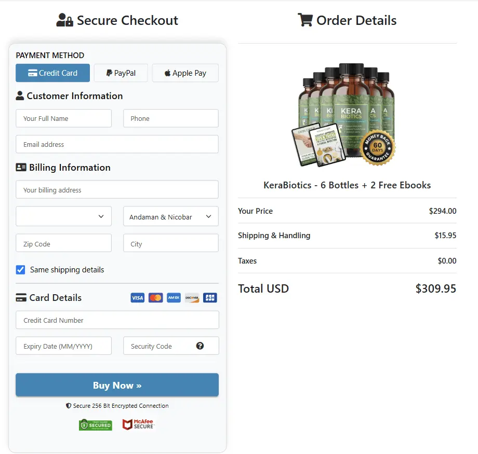Click the Credit Card Number field
This screenshot has width=478, height=454.
pos(117,320)
